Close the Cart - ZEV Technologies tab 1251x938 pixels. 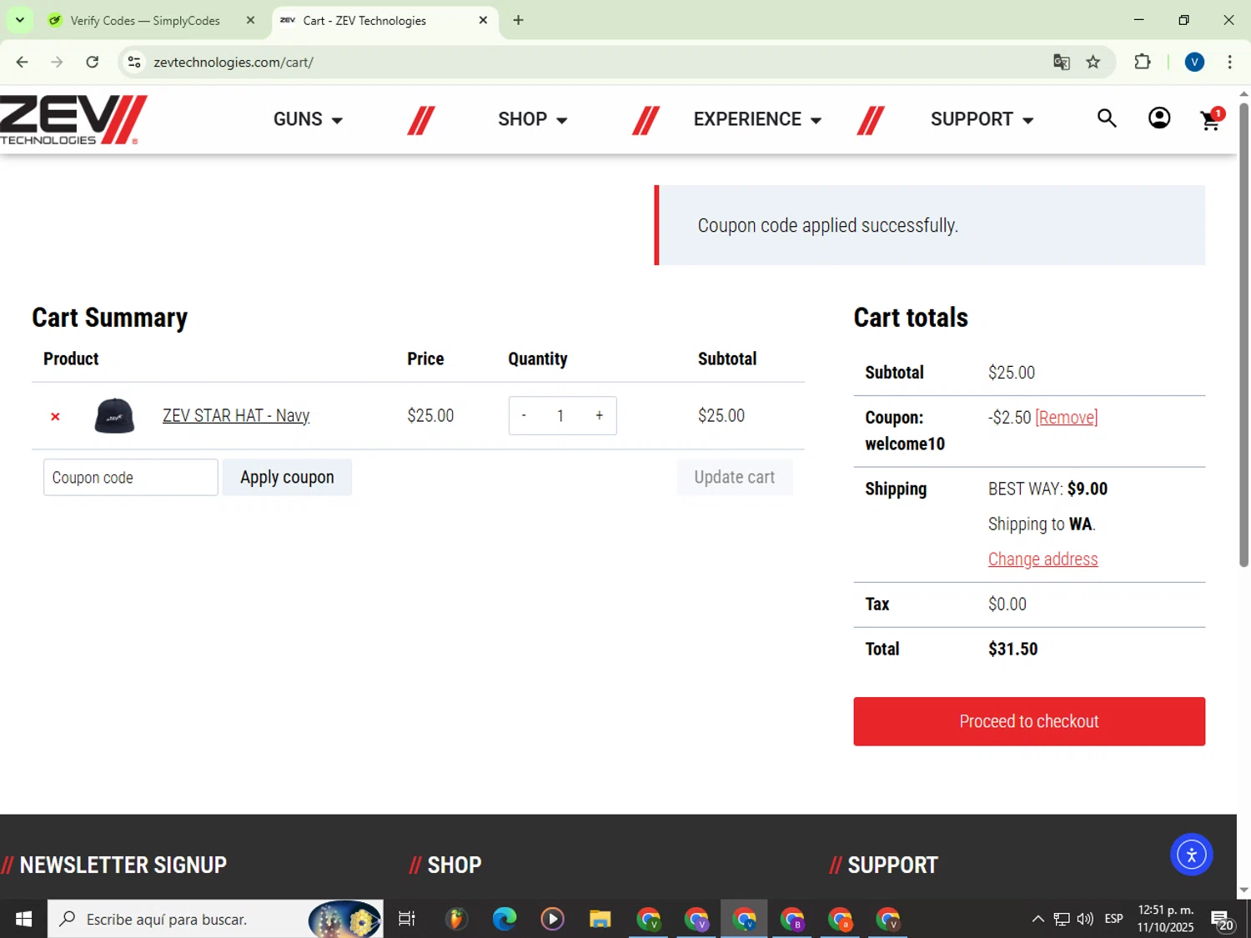(483, 20)
